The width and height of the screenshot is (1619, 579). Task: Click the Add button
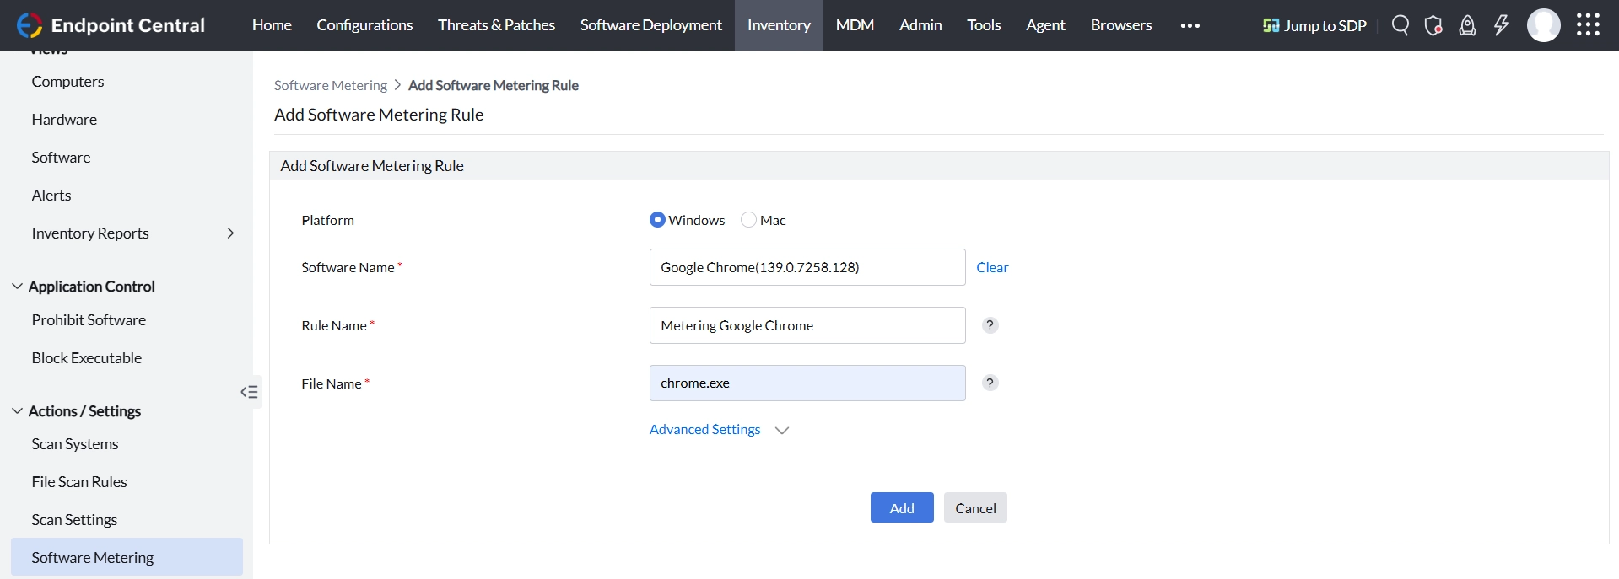pos(902,507)
